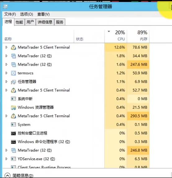This screenshot has width=172, height=178.
Task: Click the Task Manager title bar icon
Action: coord(5,7)
